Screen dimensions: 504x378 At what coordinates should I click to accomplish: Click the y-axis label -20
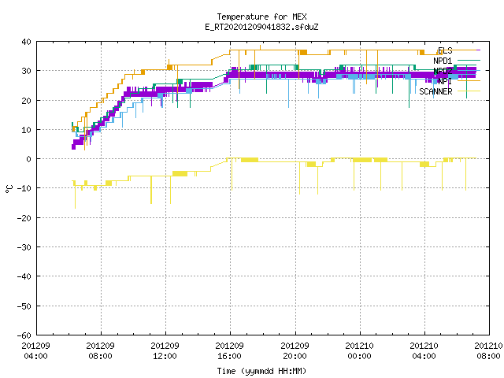click(24, 218)
